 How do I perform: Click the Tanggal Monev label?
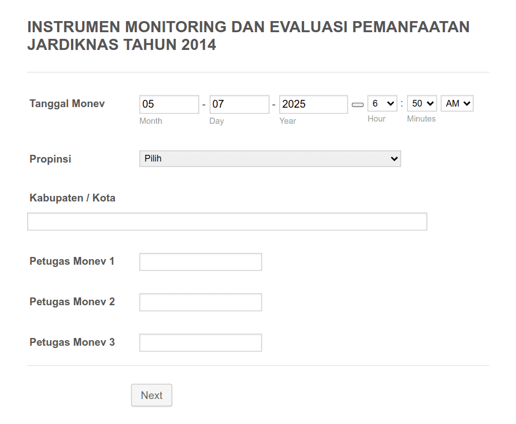click(x=67, y=103)
